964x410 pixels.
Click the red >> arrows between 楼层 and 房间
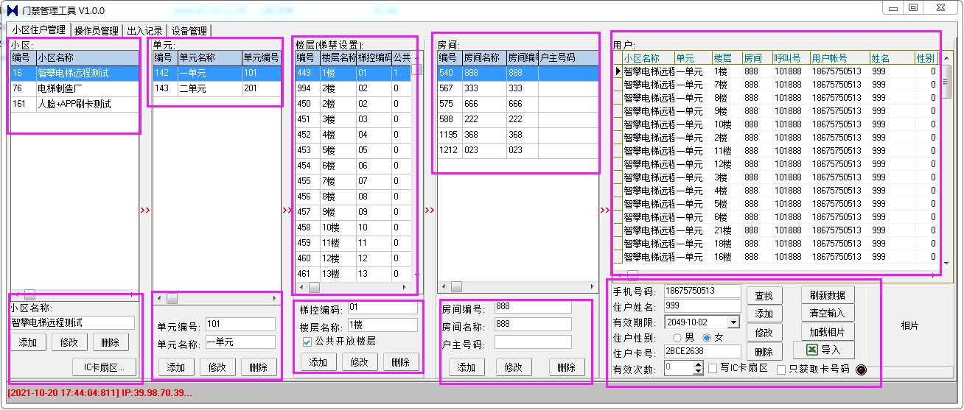[x=430, y=211]
